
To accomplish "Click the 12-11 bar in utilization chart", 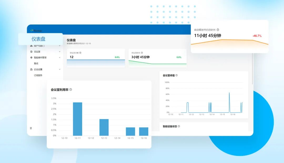I will point(78,119).
